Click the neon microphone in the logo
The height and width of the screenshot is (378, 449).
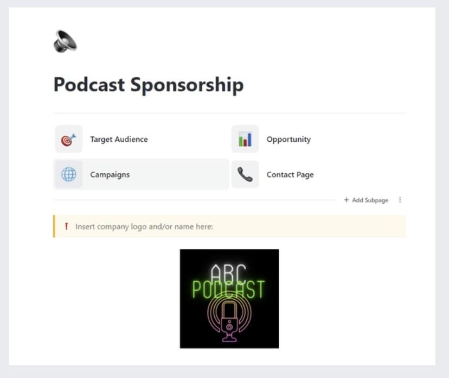point(229,320)
